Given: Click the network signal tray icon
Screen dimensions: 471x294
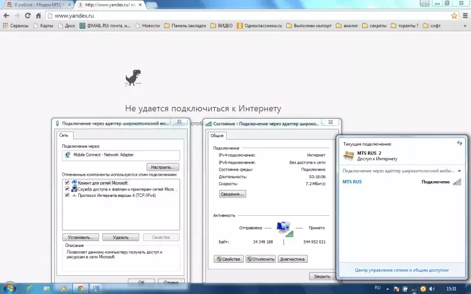Looking at the screenshot, I should coord(414,289).
